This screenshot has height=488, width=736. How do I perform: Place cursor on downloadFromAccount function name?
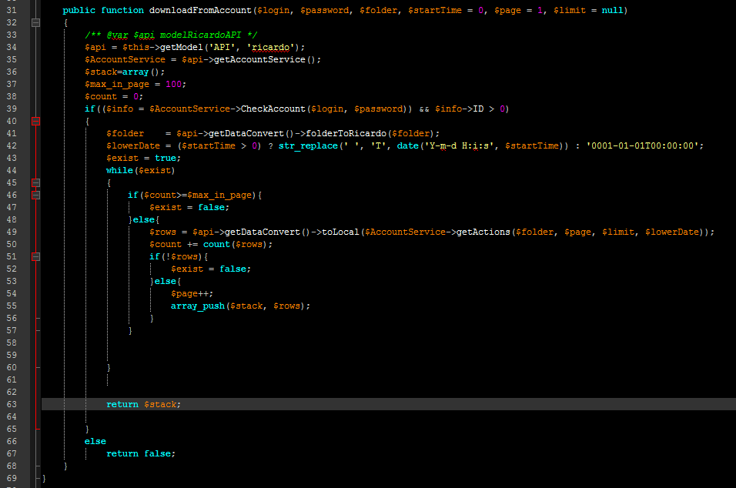[x=200, y=10]
